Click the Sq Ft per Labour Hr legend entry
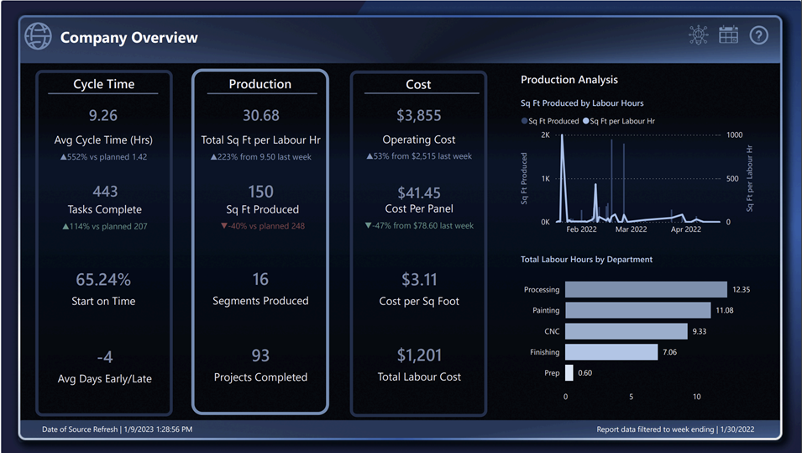This screenshot has width=802, height=453. [x=621, y=121]
